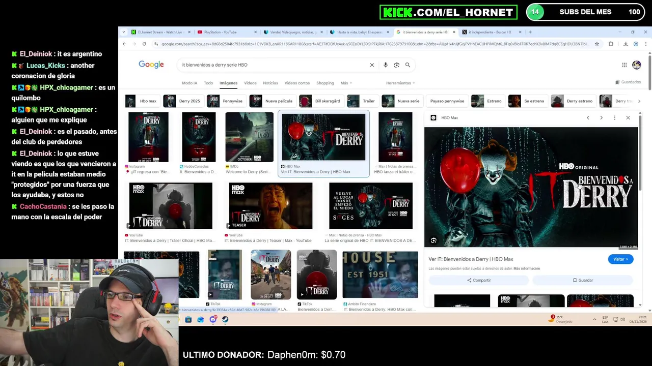Bookmark this page with the star icon
Image resolution: width=652 pixels, height=366 pixels.
coord(597,44)
